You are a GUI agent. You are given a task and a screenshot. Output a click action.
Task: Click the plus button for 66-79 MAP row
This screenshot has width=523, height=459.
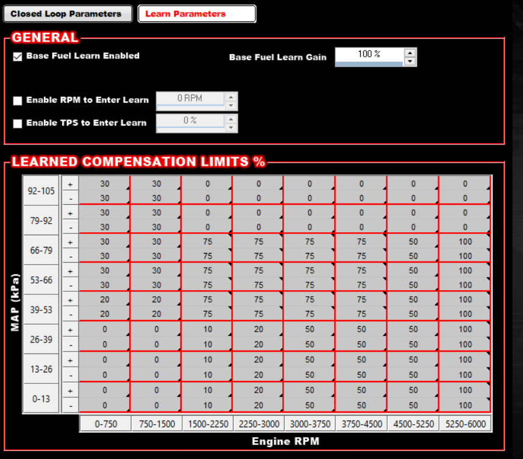pos(70,242)
